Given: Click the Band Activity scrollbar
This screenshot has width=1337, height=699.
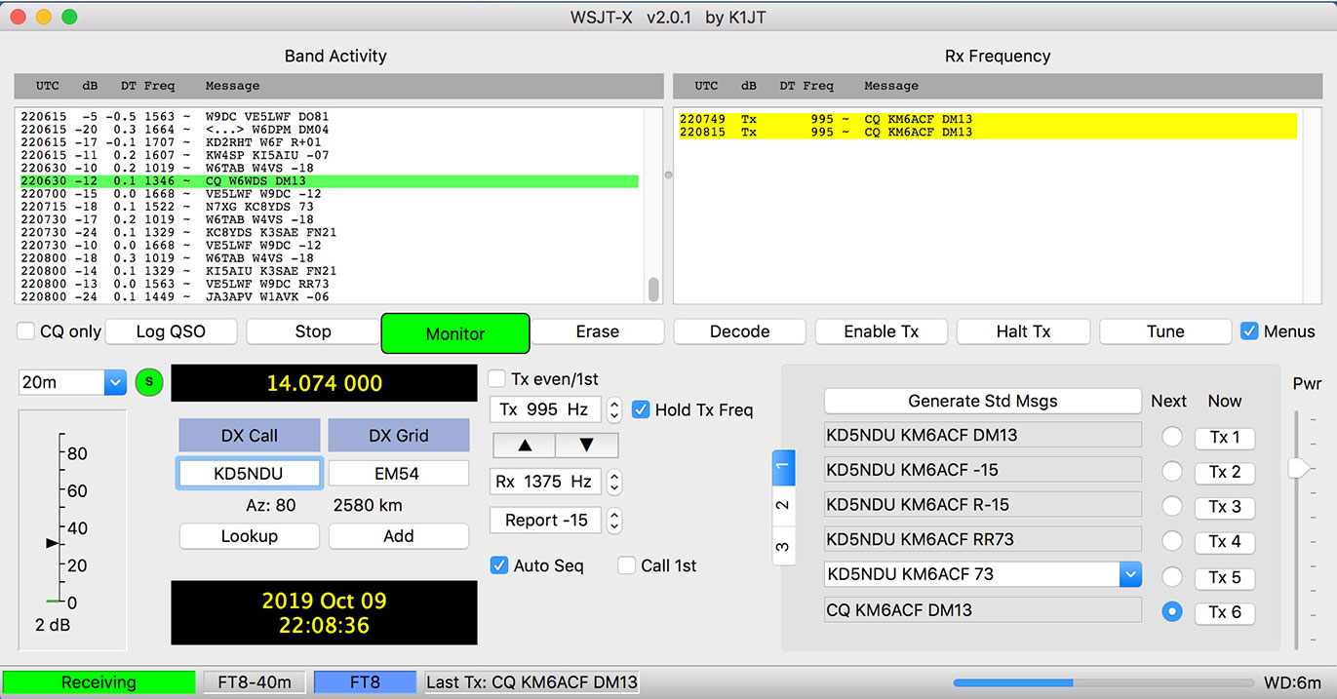Looking at the screenshot, I should pyautogui.click(x=653, y=290).
